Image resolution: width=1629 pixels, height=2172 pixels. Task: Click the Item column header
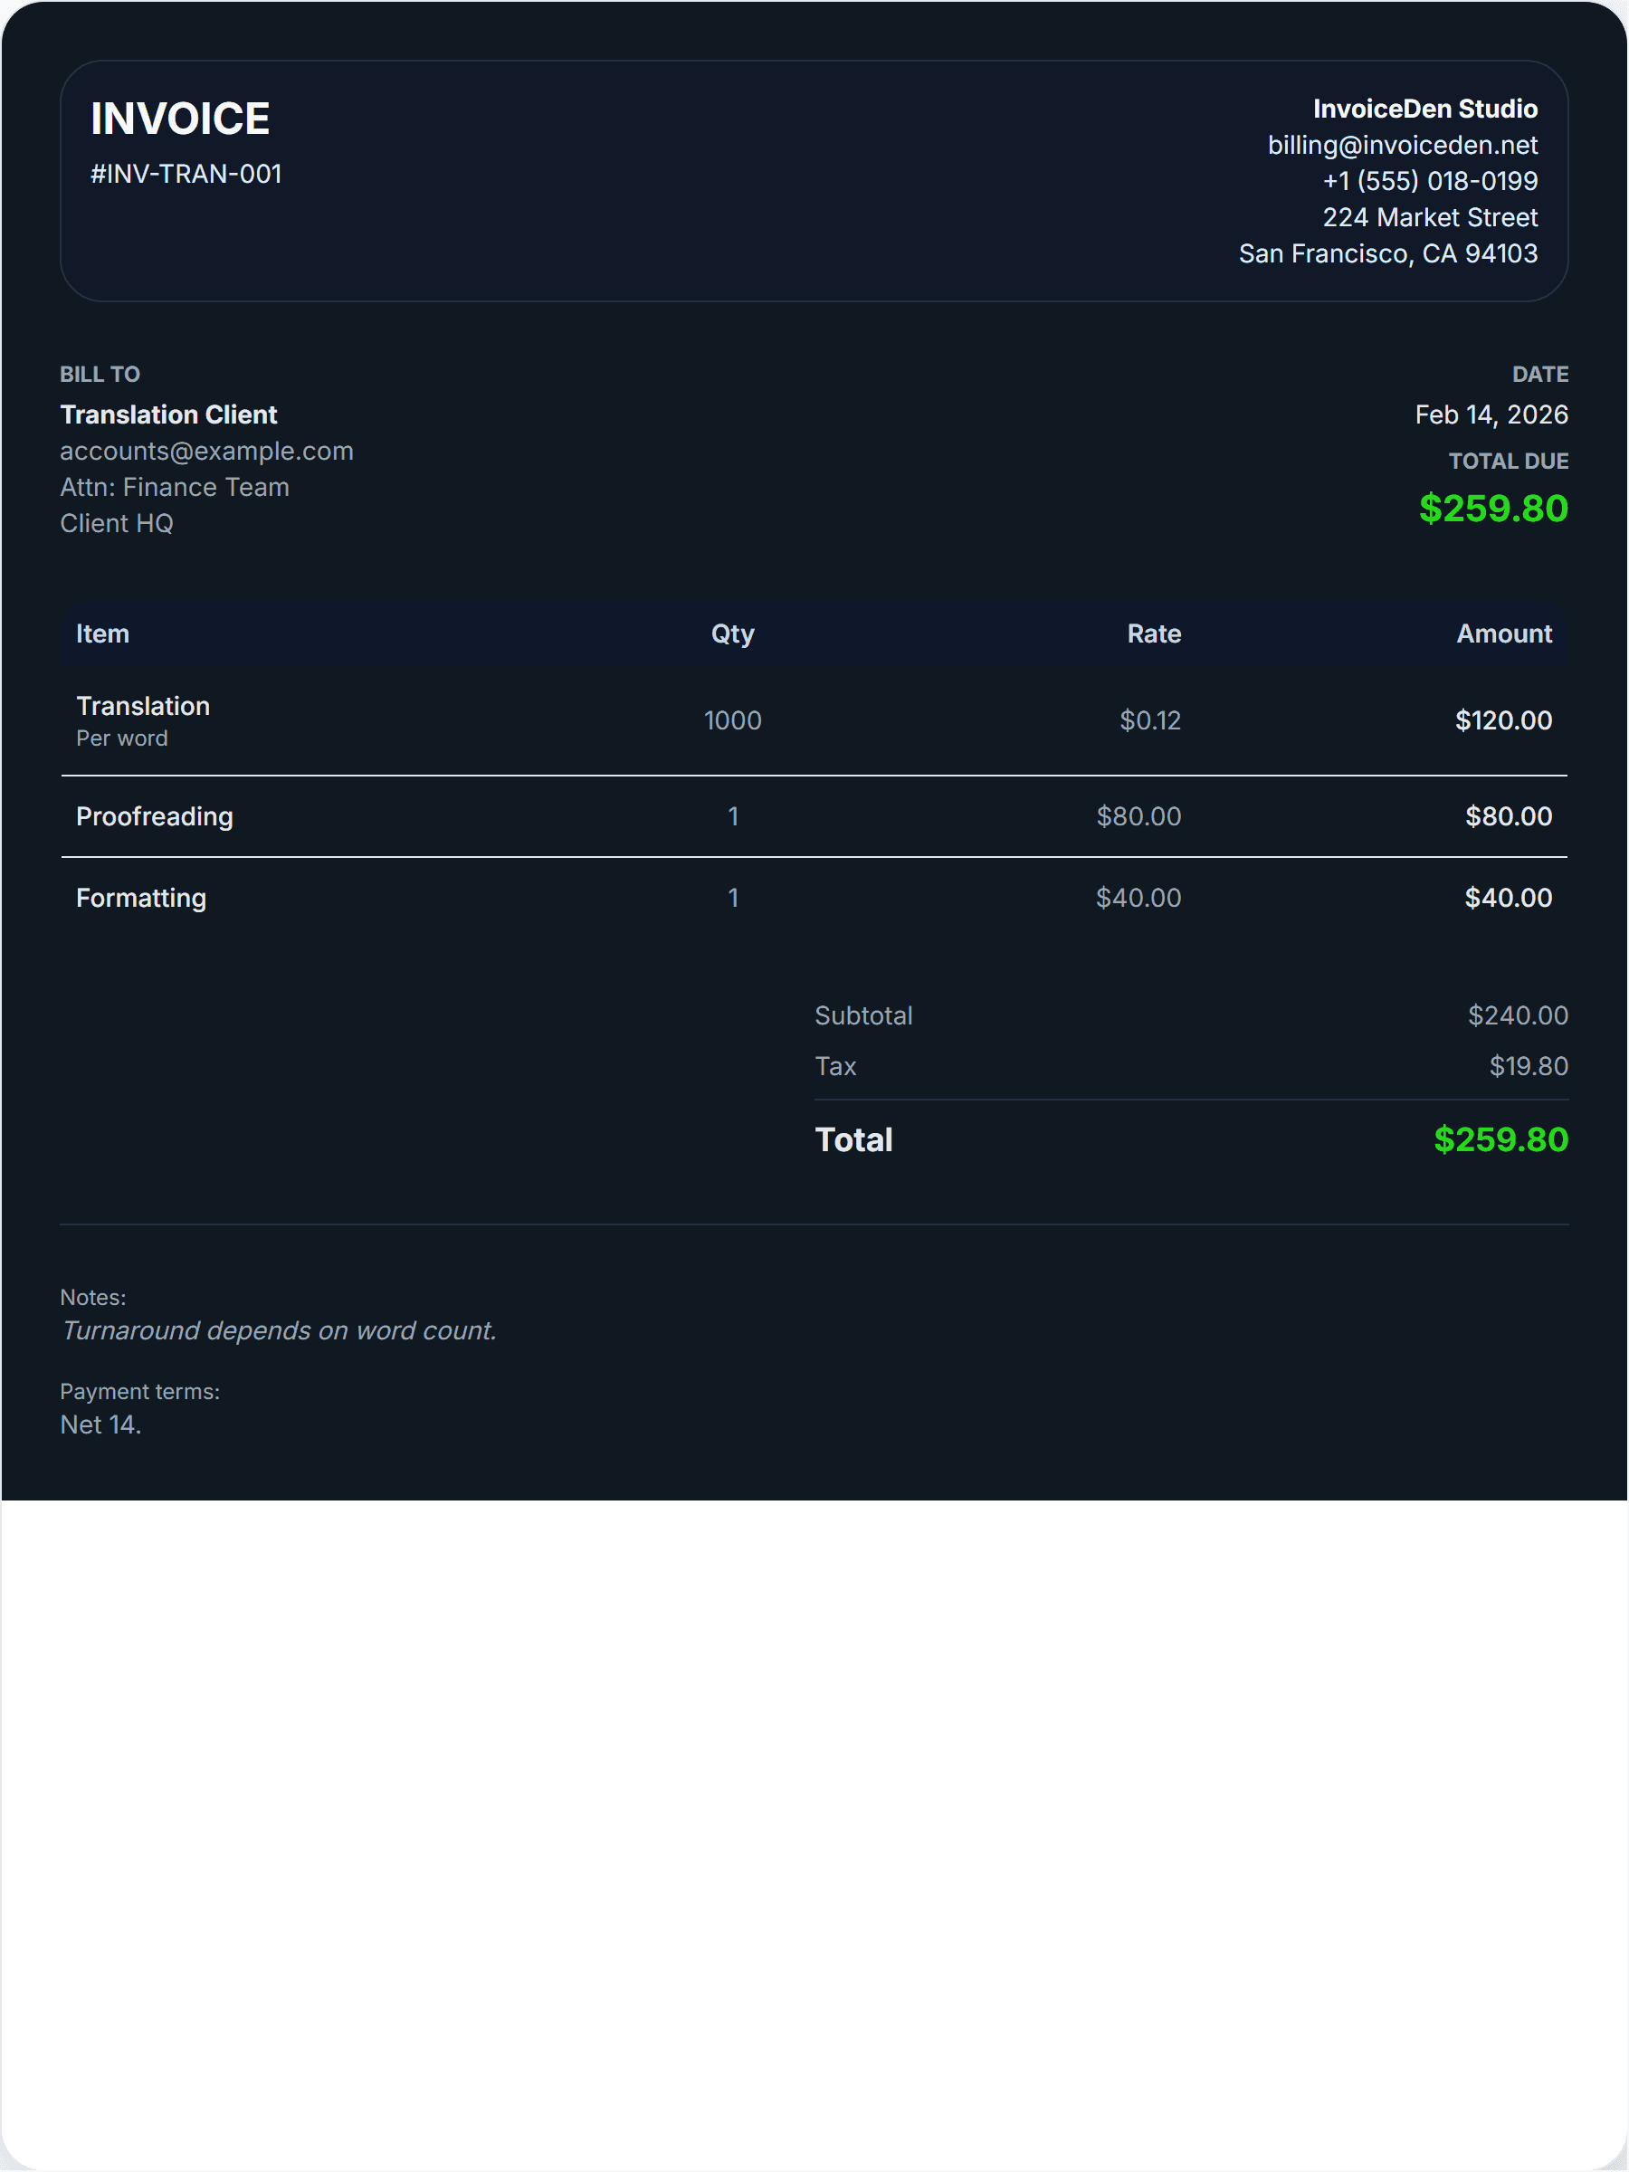(x=102, y=633)
